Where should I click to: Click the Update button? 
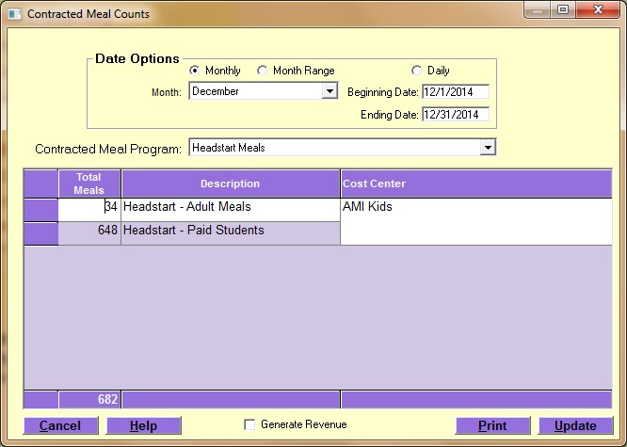[574, 425]
